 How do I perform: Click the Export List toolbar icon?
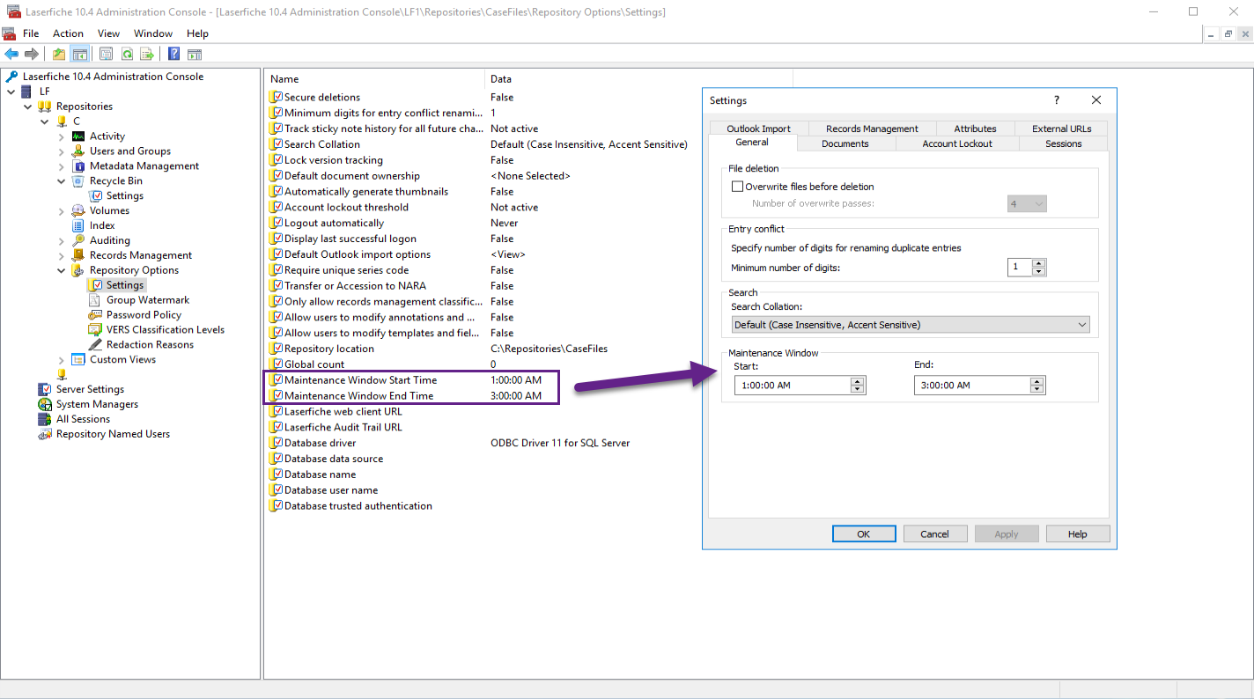coord(147,55)
